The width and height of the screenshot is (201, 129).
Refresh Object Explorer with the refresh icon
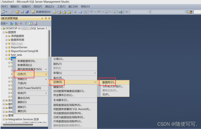pos(31,24)
